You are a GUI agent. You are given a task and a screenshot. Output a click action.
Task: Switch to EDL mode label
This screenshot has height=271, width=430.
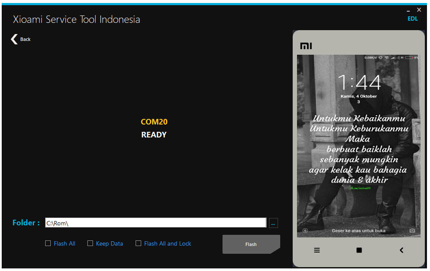412,19
